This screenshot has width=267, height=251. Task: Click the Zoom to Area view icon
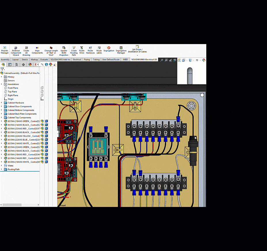[x=166, y=60]
